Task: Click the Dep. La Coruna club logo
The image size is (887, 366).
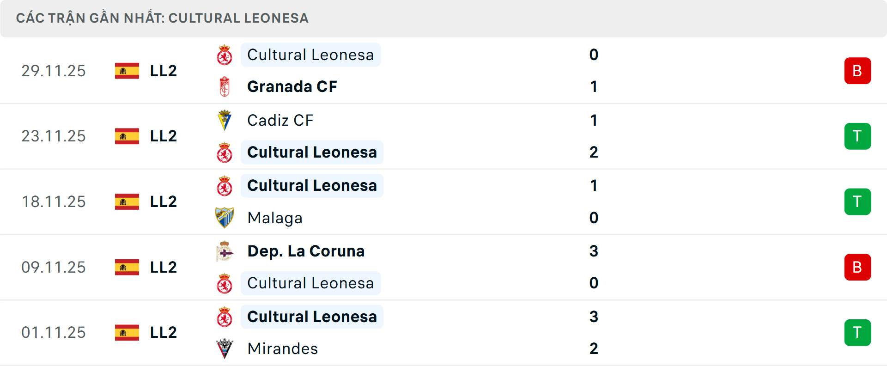Action: pos(225,251)
